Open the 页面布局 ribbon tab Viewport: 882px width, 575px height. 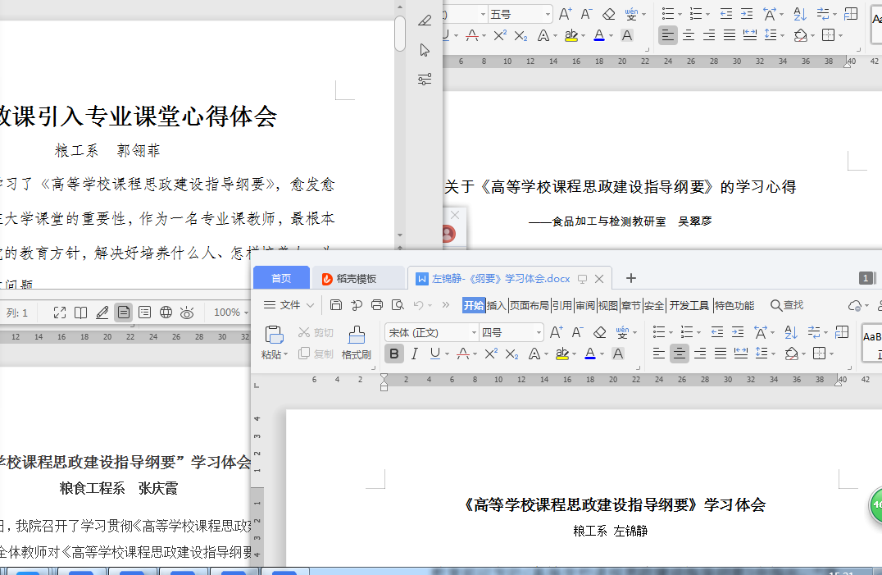click(x=529, y=305)
